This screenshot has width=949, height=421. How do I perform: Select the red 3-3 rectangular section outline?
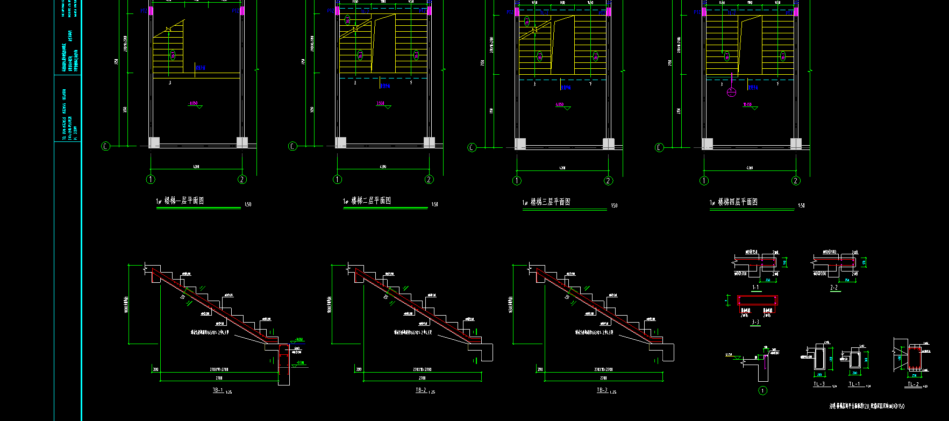pyautogui.click(x=758, y=300)
